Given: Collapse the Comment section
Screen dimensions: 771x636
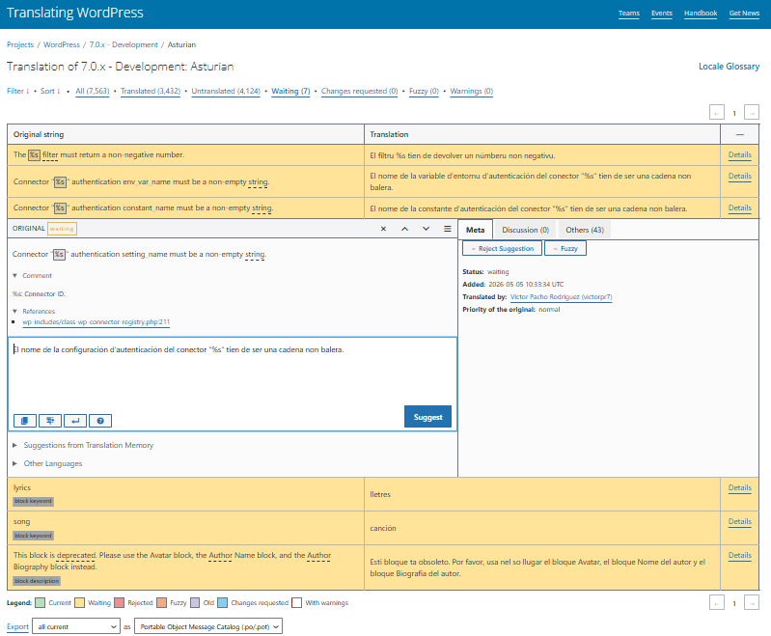Looking at the screenshot, I should coord(33,275).
